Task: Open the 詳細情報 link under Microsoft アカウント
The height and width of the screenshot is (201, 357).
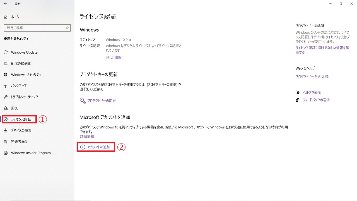Action: 87,137
